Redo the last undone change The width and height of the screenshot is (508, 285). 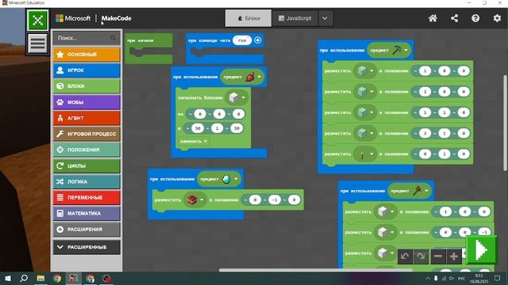(x=421, y=256)
